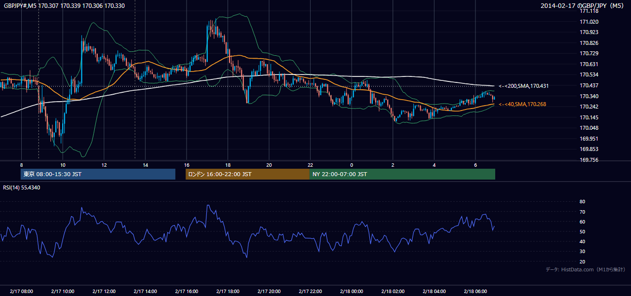The height and width of the screenshot is (296, 631).
Task: Click price level 170.826 on the axis
Action: coord(589,43)
